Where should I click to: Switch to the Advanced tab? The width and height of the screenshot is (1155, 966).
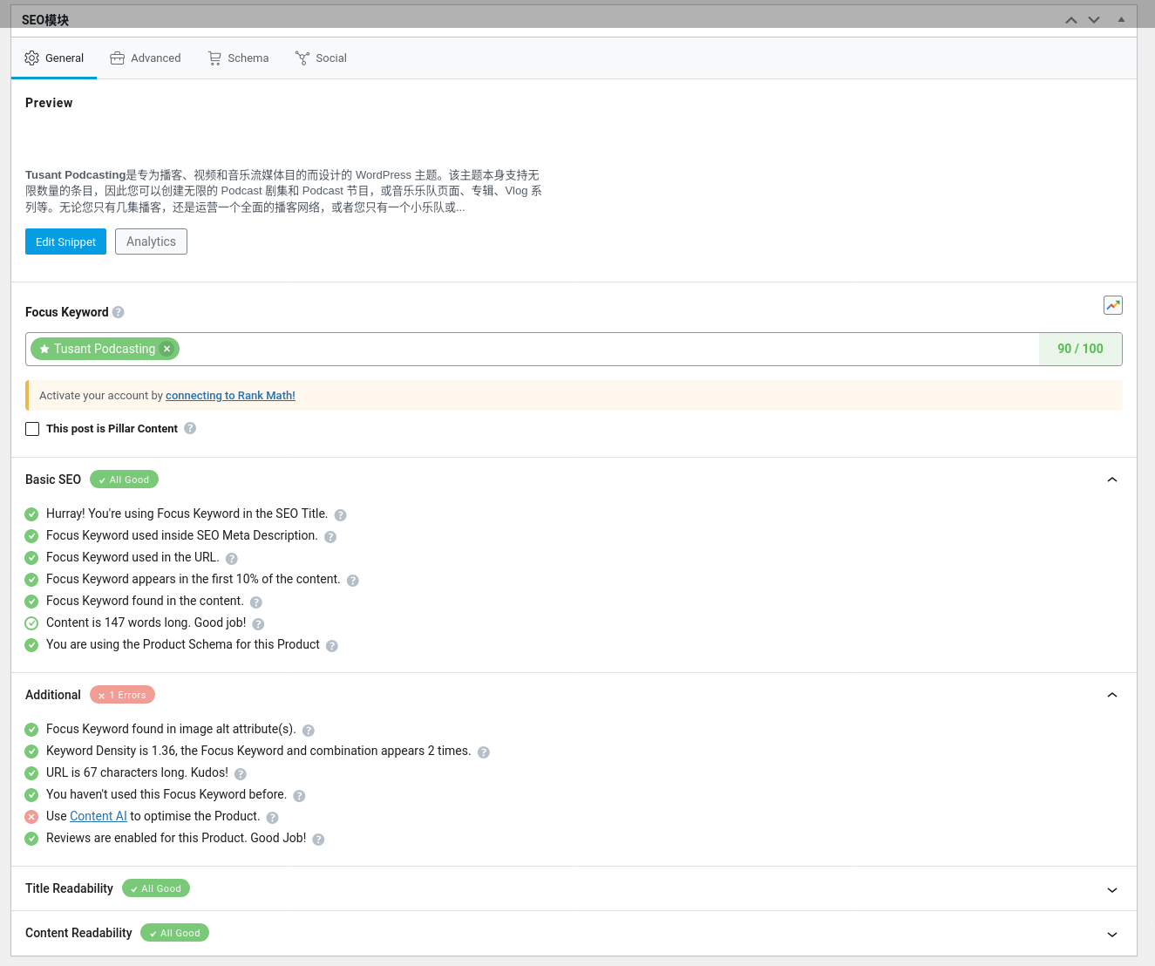pyautogui.click(x=146, y=58)
